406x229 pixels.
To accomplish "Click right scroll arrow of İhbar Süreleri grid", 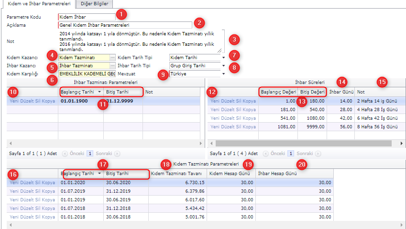I will point(401,143).
